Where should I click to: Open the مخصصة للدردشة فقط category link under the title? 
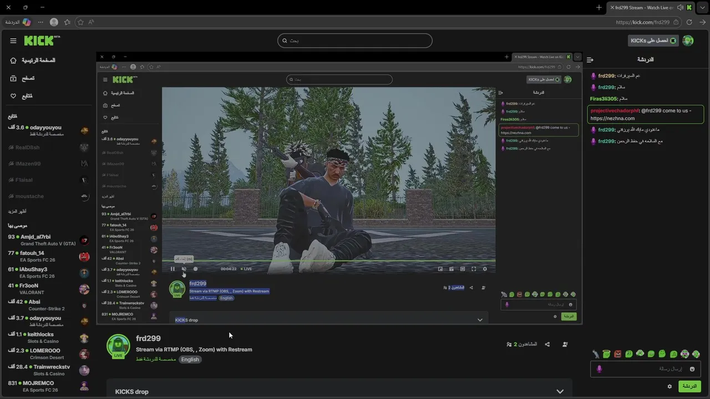(156, 359)
